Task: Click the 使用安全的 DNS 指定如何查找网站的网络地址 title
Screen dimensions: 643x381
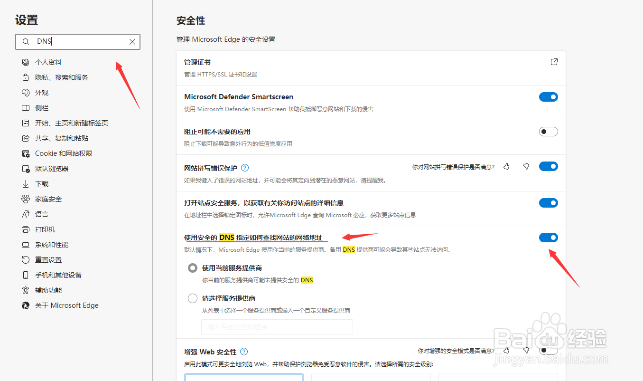Action: click(x=253, y=238)
